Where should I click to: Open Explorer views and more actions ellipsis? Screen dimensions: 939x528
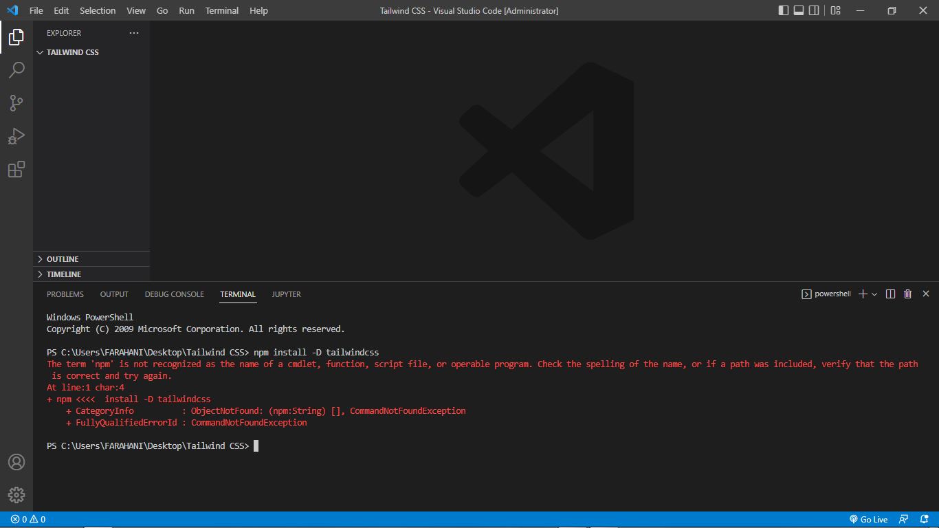point(134,33)
